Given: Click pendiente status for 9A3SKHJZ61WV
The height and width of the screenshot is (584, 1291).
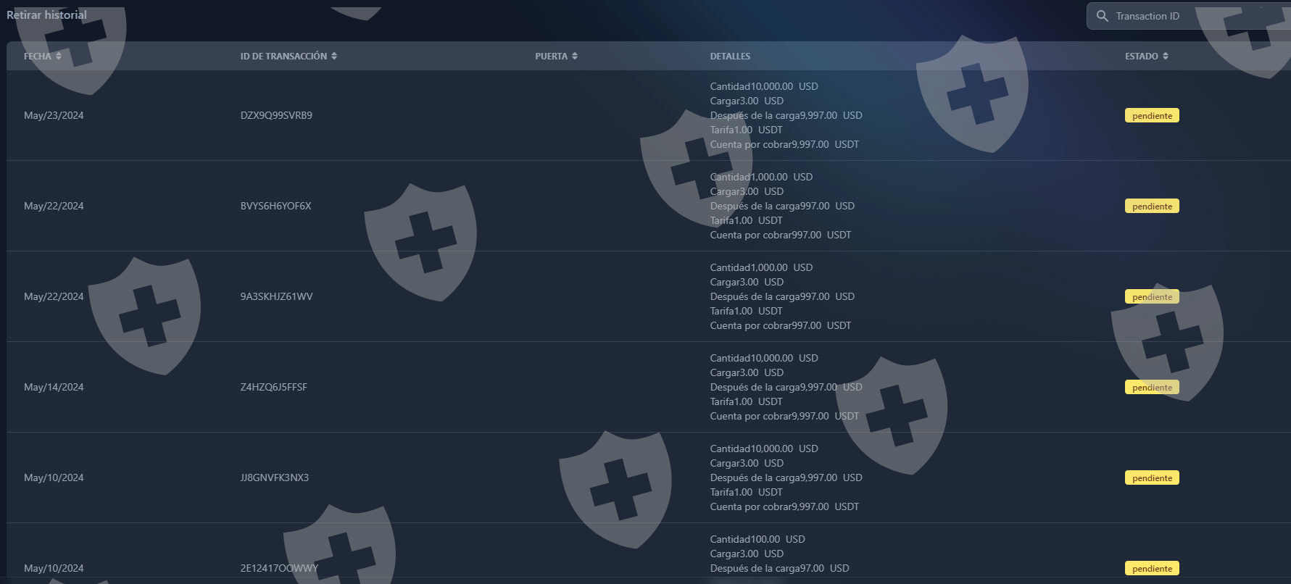Looking at the screenshot, I should pos(1152,297).
